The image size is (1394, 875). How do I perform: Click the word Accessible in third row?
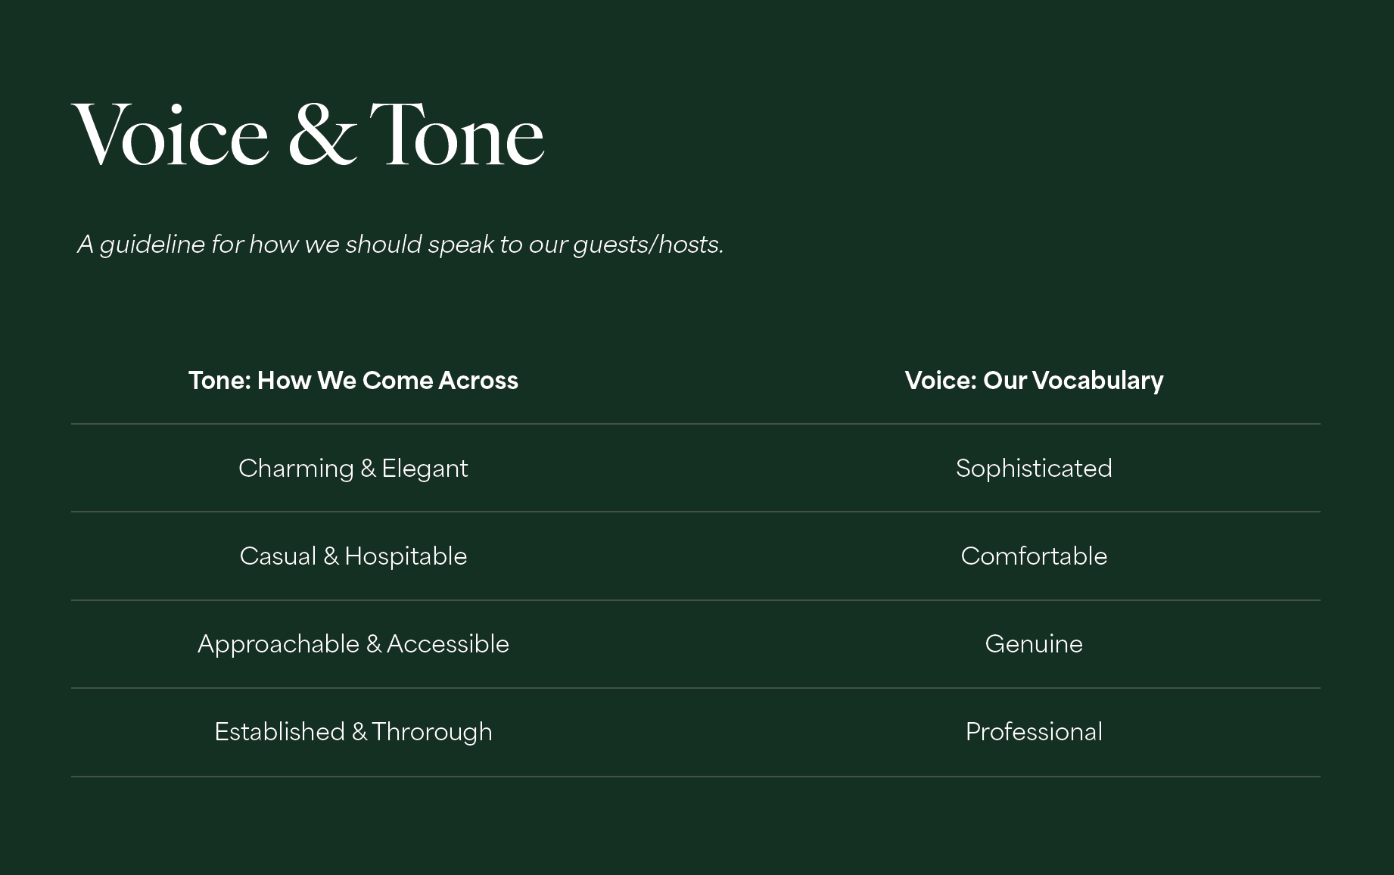[x=448, y=644]
